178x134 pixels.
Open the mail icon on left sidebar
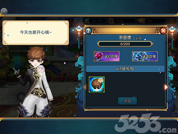tap(4, 63)
